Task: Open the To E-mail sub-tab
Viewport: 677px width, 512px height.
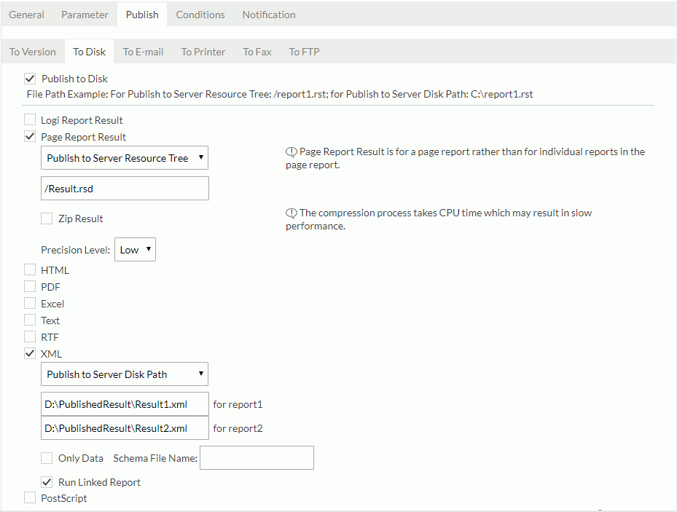Action: point(143,52)
